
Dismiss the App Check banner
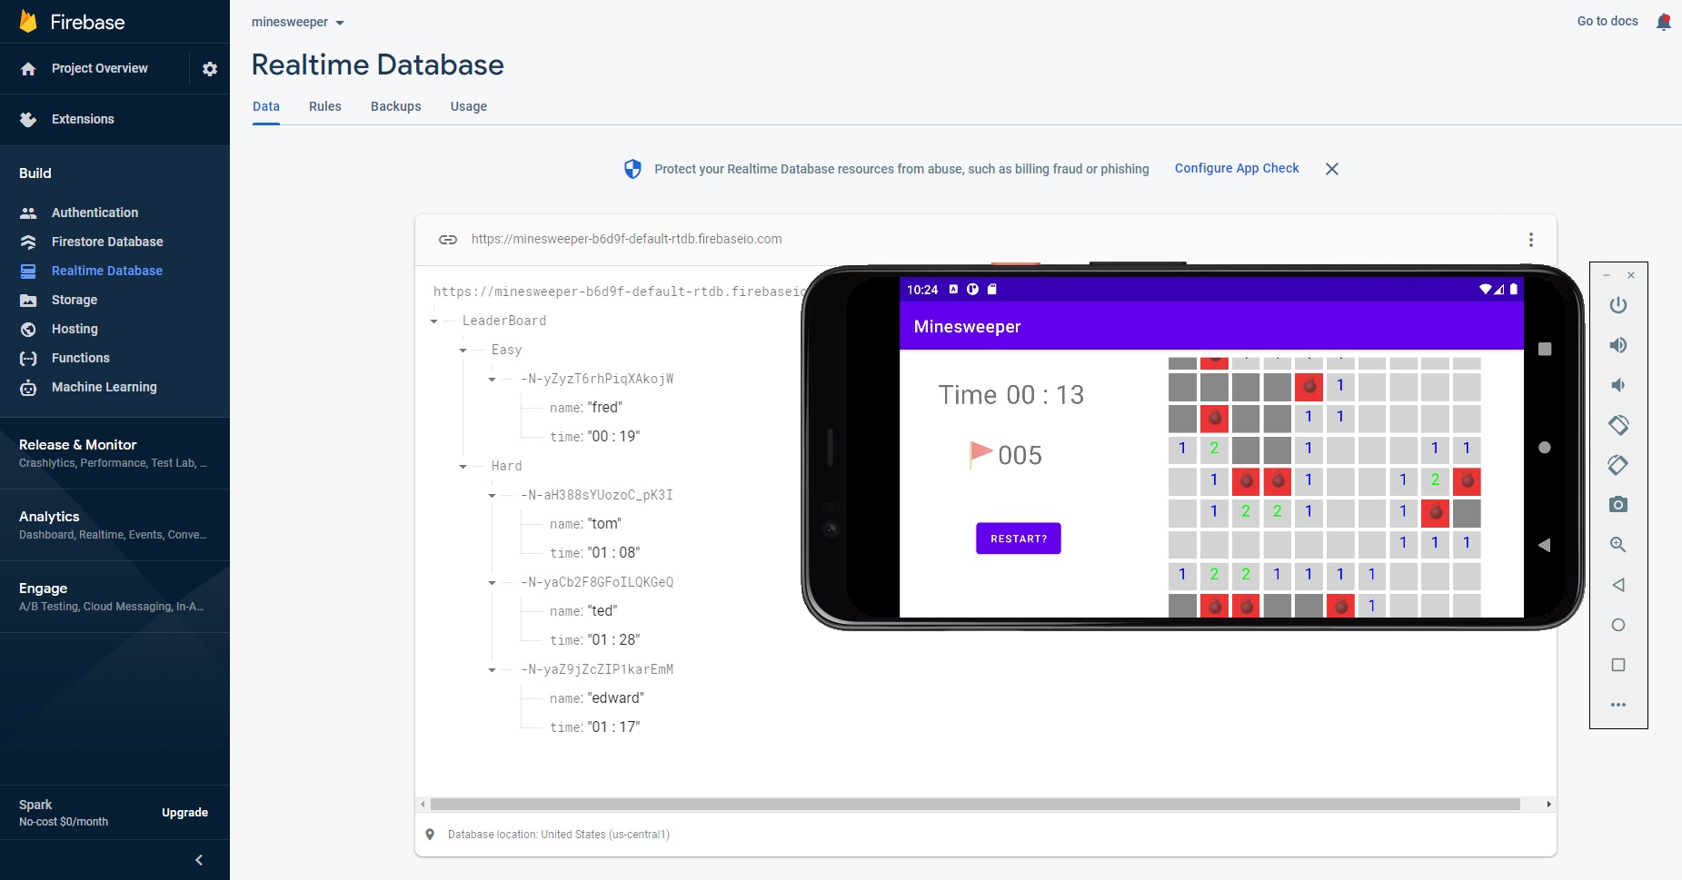pos(1332,169)
